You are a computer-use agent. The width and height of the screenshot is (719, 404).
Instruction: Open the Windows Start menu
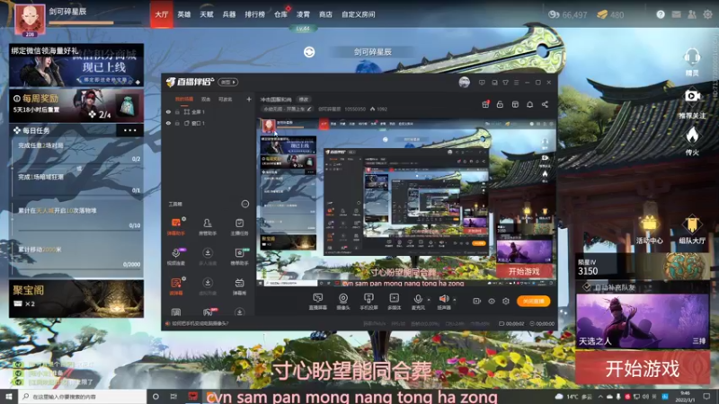pyautogui.click(x=9, y=397)
